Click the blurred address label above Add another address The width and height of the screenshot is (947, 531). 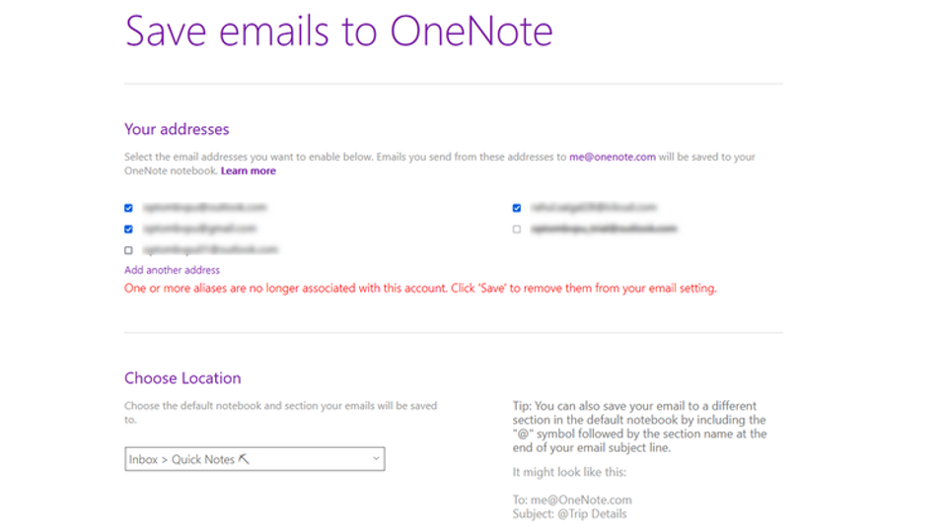[x=211, y=249]
